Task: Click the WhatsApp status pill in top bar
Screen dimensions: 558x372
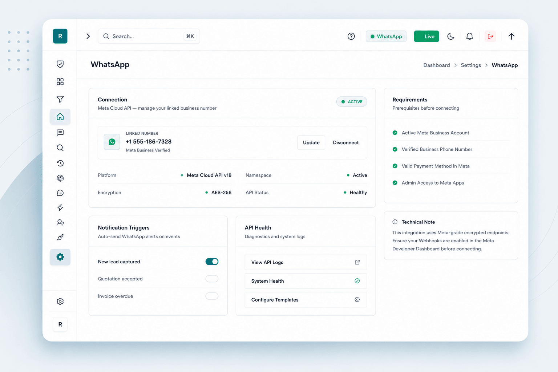Action: pyautogui.click(x=386, y=36)
